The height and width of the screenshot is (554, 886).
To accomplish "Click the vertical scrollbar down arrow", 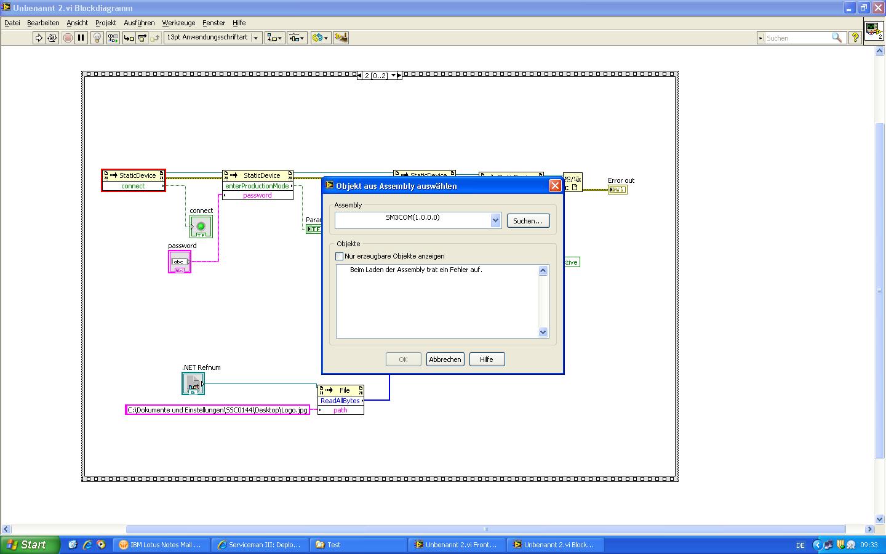I will [879, 519].
